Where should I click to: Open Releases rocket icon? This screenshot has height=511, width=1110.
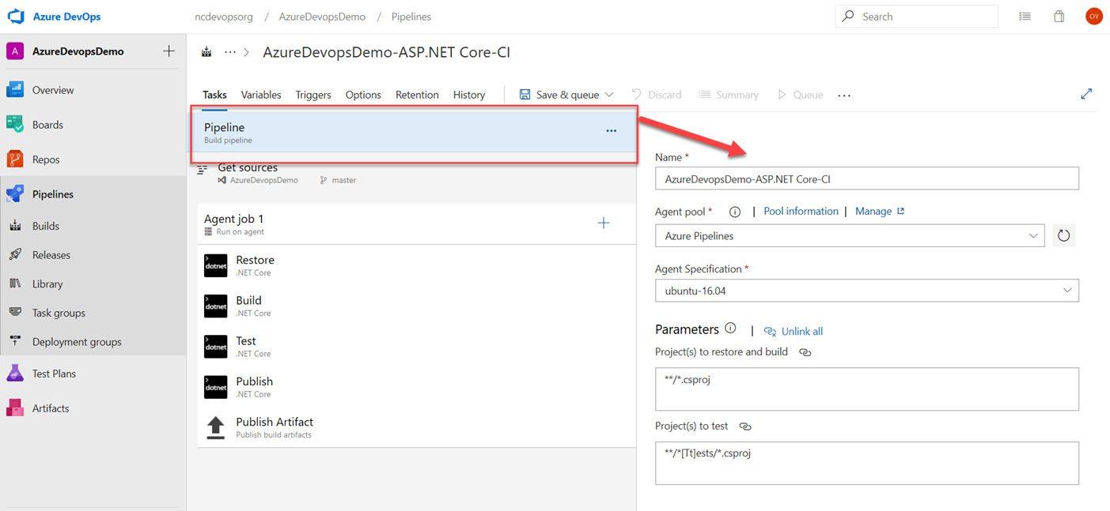pyautogui.click(x=15, y=255)
